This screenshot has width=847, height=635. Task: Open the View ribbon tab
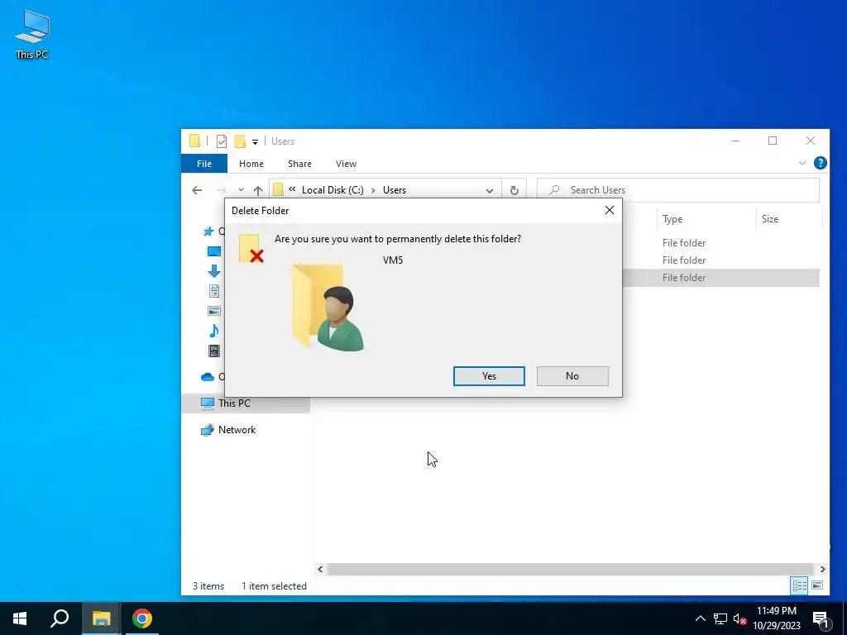[x=346, y=164]
